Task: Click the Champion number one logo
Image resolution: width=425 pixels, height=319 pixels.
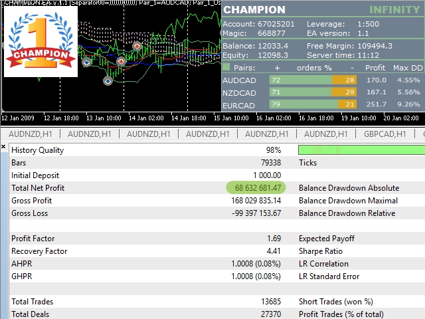Action: [41, 41]
